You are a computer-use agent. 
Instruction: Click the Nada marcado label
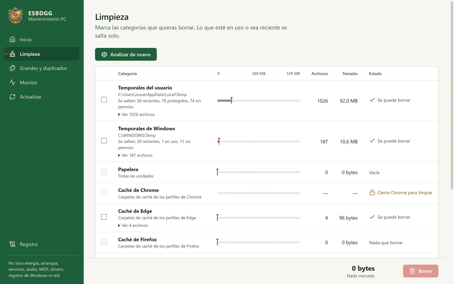tap(361, 276)
